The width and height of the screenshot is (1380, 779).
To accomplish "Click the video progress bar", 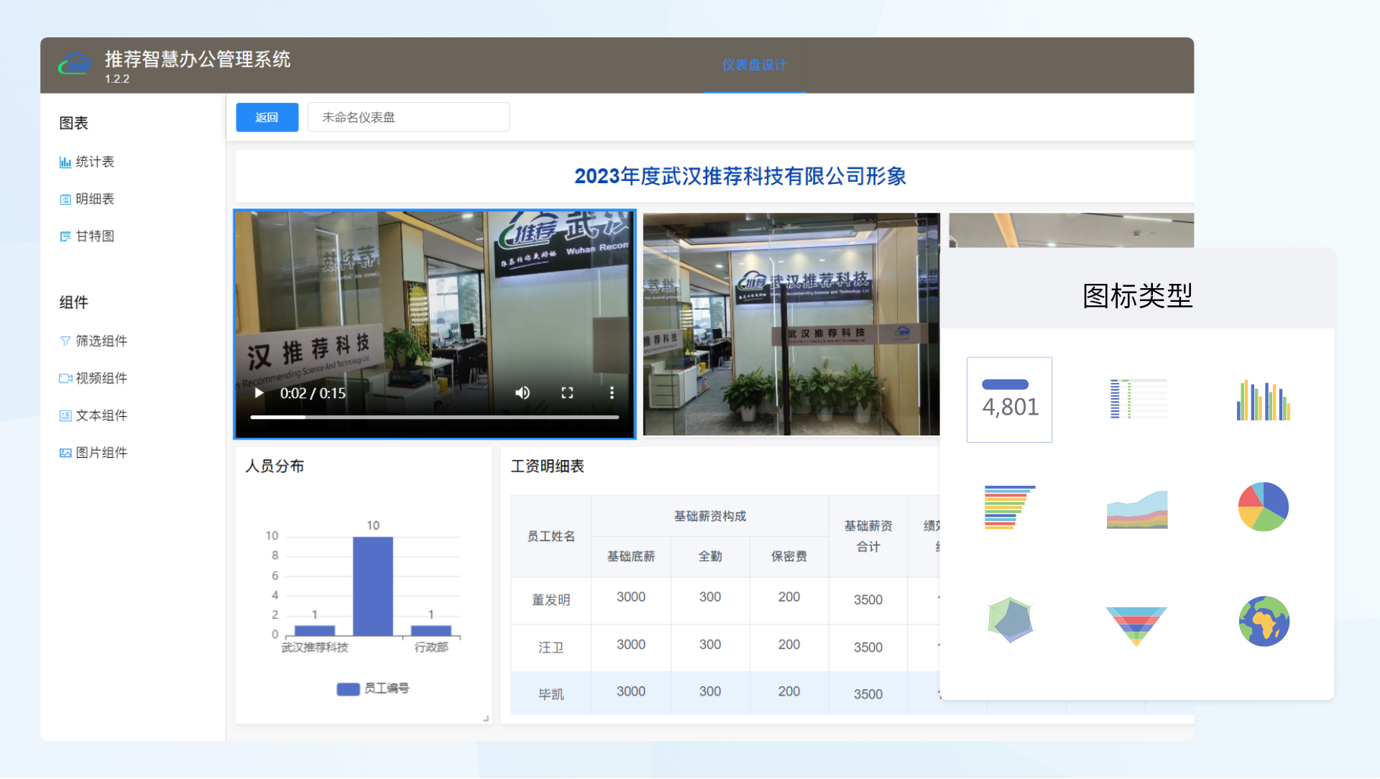I will [x=434, y=417].
